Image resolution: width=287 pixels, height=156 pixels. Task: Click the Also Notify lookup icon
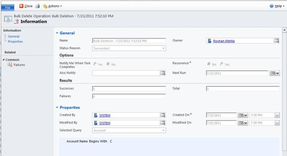(x=162, y=73)
